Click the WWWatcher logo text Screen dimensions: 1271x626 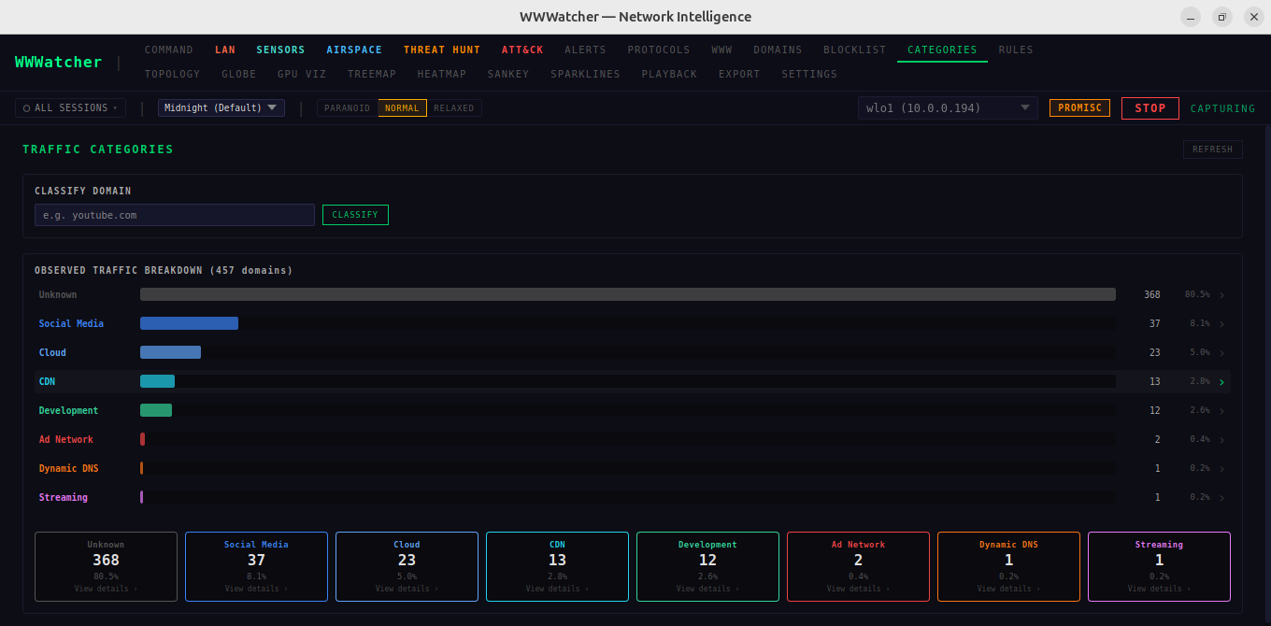tap(59, 62)
